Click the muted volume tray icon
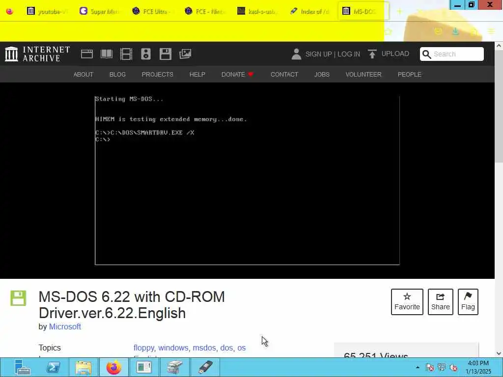 pos(453,368)
